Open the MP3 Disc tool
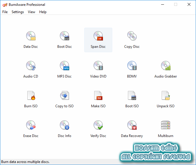Image resolution: width=196 pixels, height=165 pixels. tap(65, 70)
